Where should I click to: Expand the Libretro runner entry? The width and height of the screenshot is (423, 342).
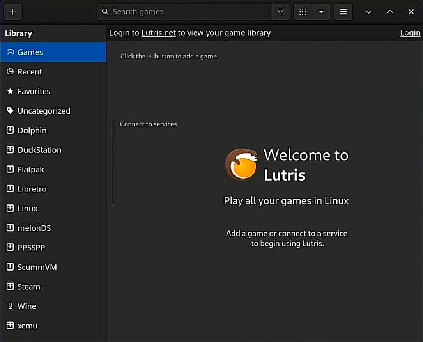click(x=32, y=189)
